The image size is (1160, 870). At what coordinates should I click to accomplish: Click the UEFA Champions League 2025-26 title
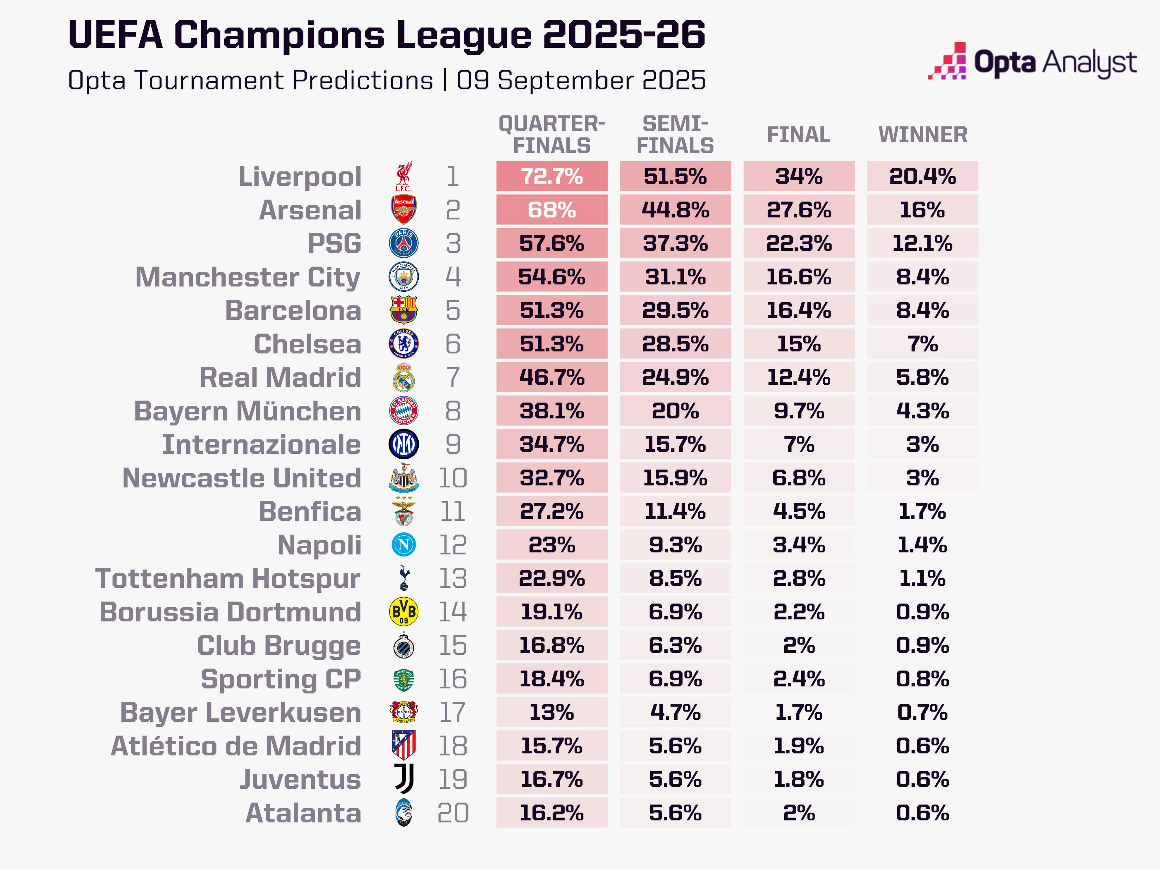coord(386,35)
